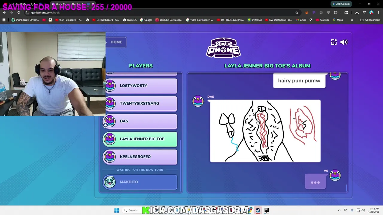Open the taskbar clock and date
383x215 pixels.
coord(374,210)
